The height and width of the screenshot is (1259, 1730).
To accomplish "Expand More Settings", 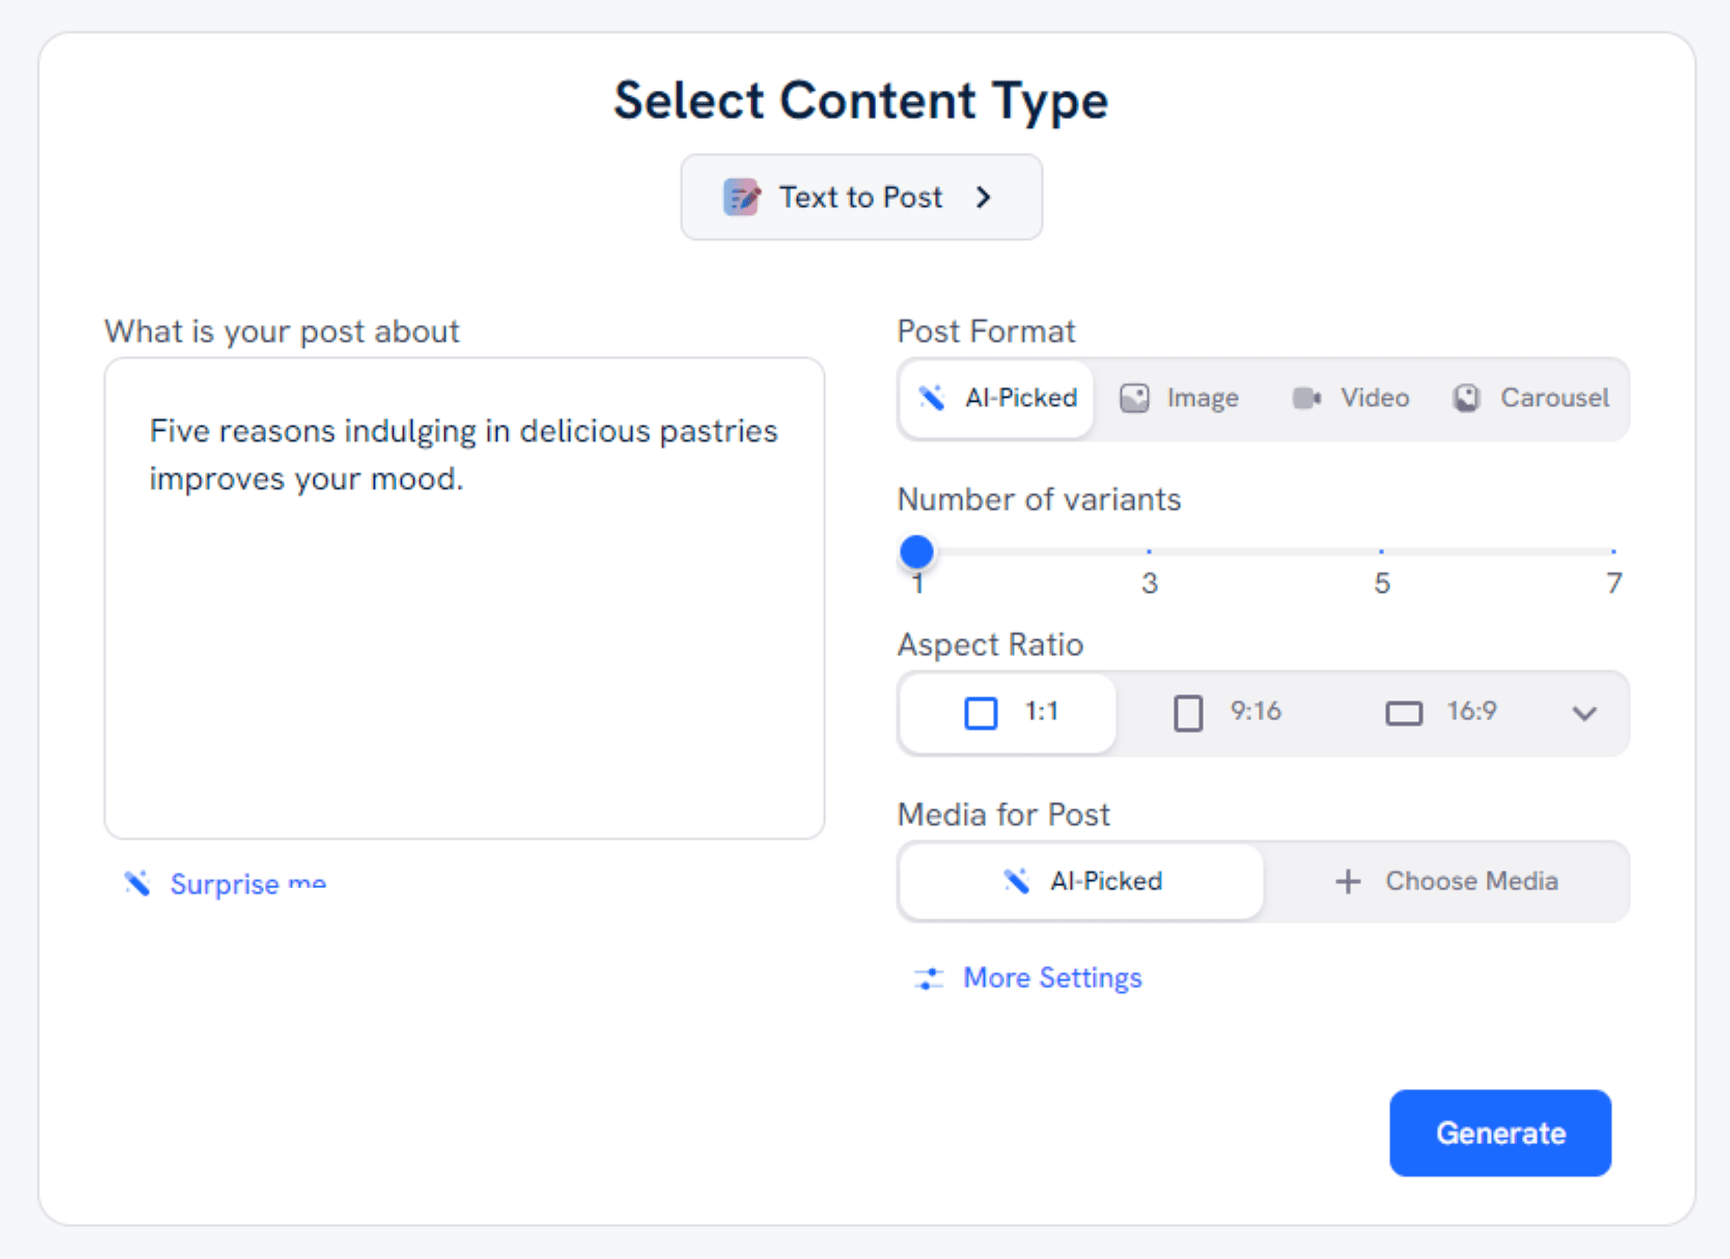I will pos(1052,977).
